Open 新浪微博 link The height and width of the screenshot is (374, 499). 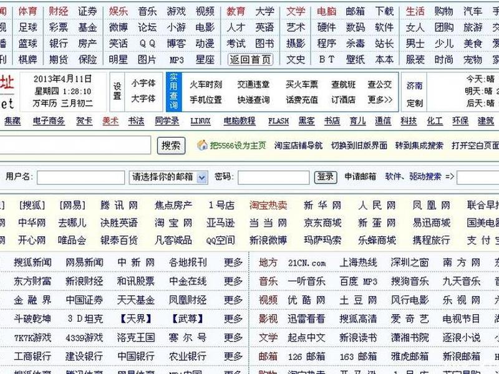[x=268, y=240]
